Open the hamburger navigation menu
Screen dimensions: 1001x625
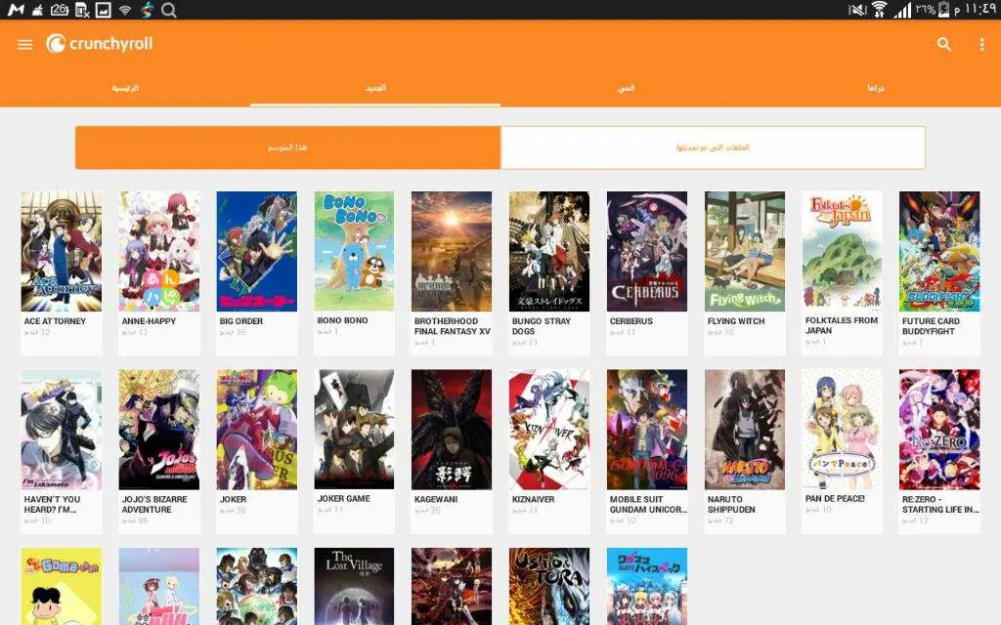24,45
